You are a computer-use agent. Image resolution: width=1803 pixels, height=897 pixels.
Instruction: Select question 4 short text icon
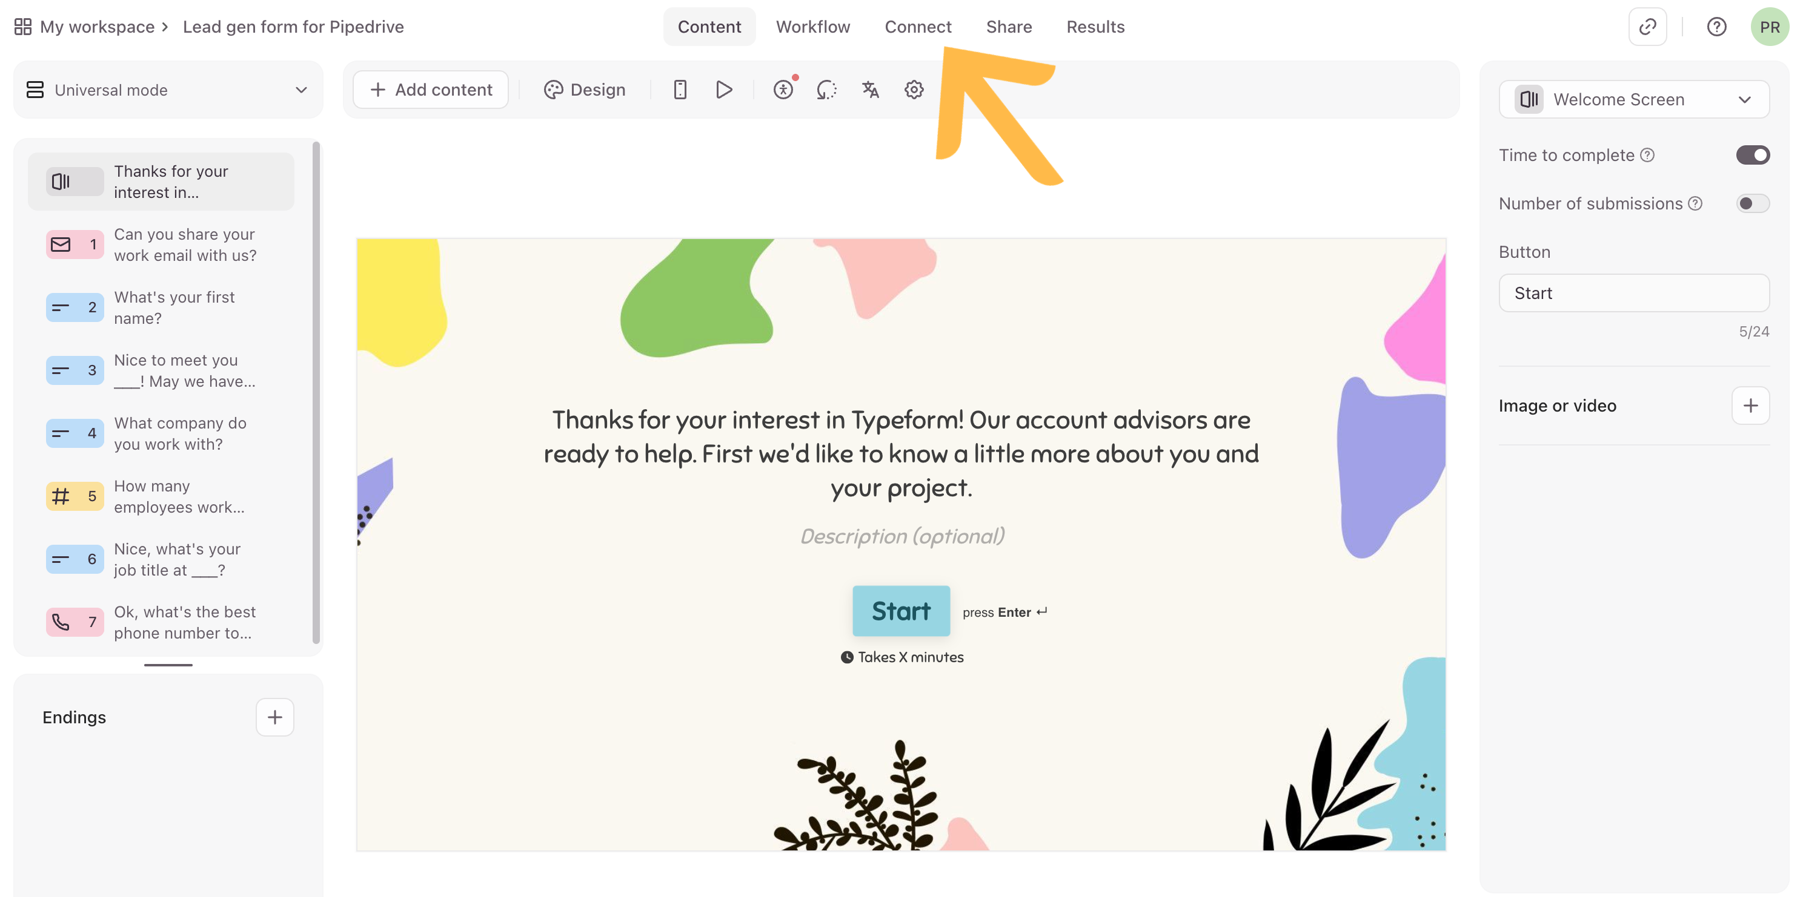[74, 433]
